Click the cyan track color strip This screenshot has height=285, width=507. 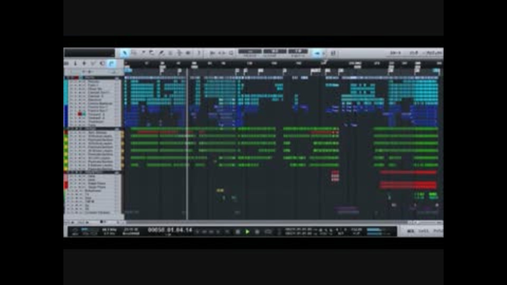(x=65, y=92)
